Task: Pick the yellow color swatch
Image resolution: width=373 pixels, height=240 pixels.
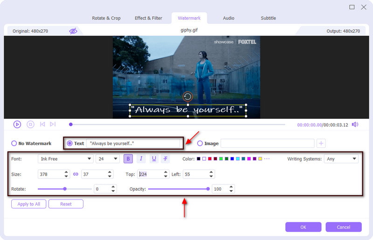Action: click(x=260, y=158)
